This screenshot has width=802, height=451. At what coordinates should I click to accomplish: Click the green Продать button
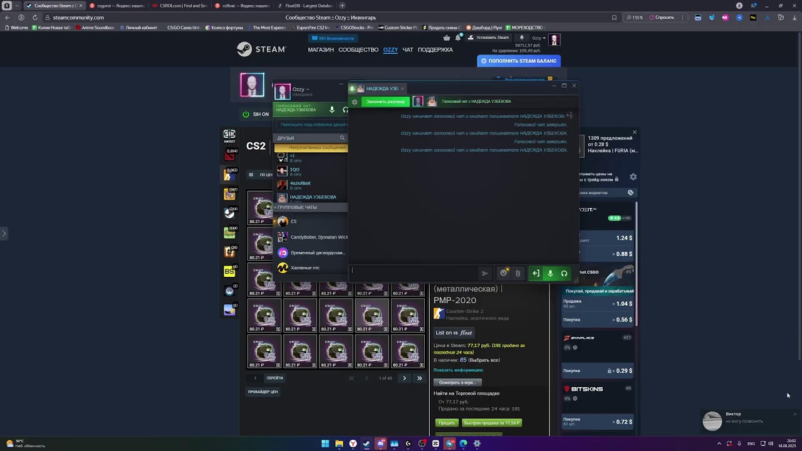click(x=446, y=423)
